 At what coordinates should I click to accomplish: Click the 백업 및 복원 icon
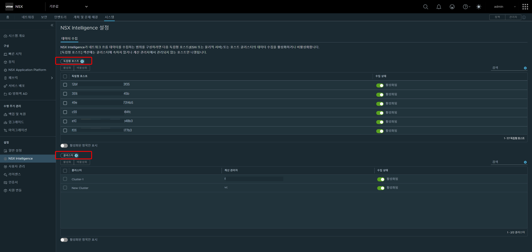[5, 114]
